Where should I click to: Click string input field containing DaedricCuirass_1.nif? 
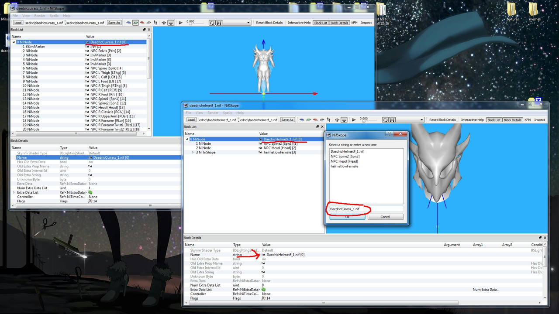click(x=366, y=209)
